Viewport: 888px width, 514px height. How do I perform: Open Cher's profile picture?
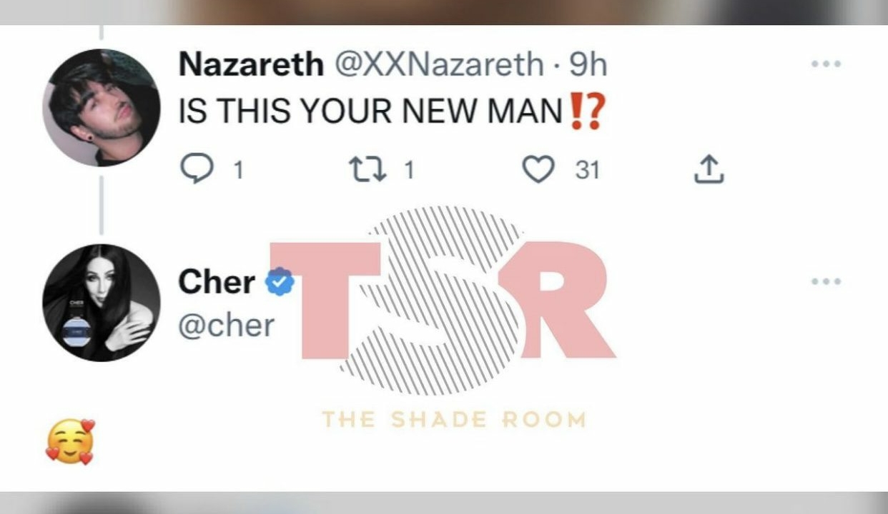(101, 303)
